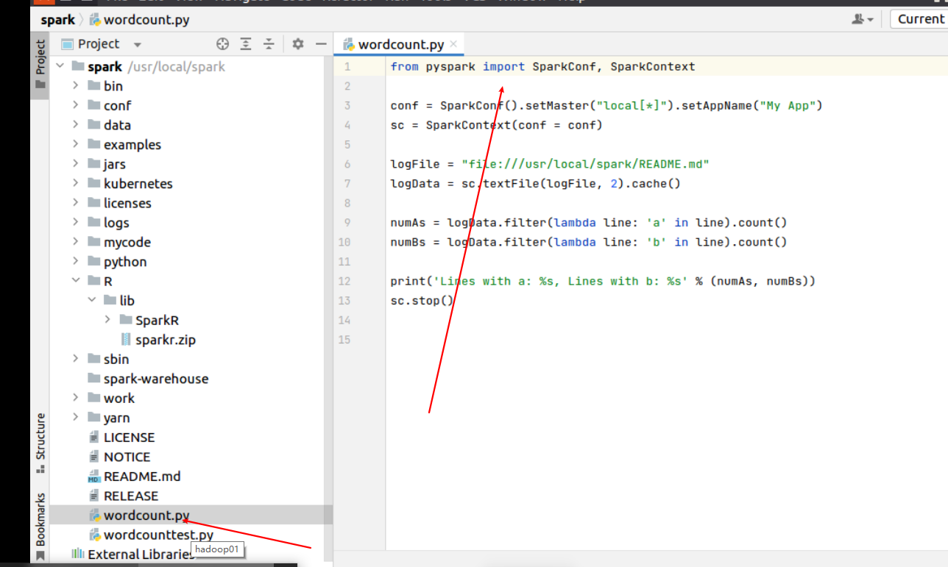Click the mycode folder icon
The width and height of the screenshot is (948, 567).
(93, 242)
